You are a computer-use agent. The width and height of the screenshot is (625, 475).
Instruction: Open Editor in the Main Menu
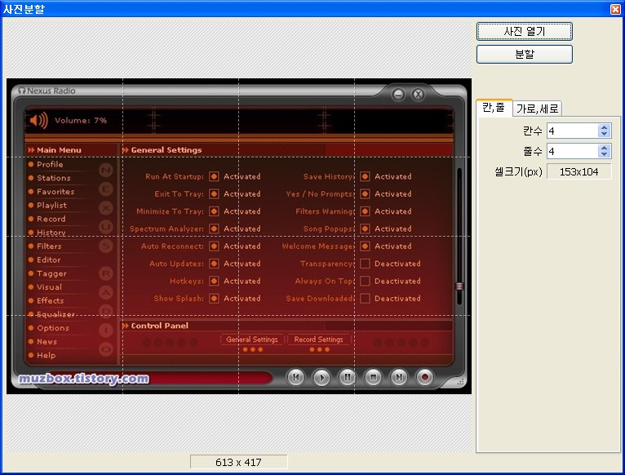[49, 260]
